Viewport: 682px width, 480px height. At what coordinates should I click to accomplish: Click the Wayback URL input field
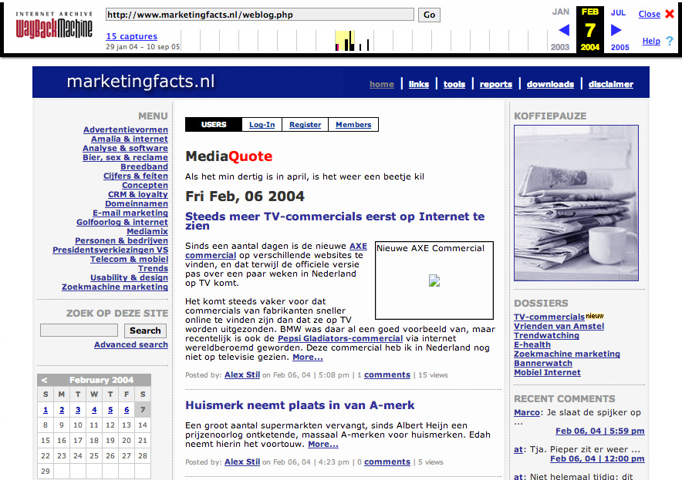259,15
